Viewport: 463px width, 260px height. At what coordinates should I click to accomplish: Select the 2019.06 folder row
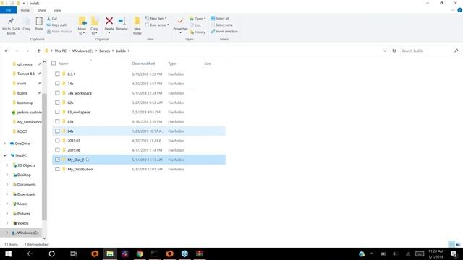(139, 150)
